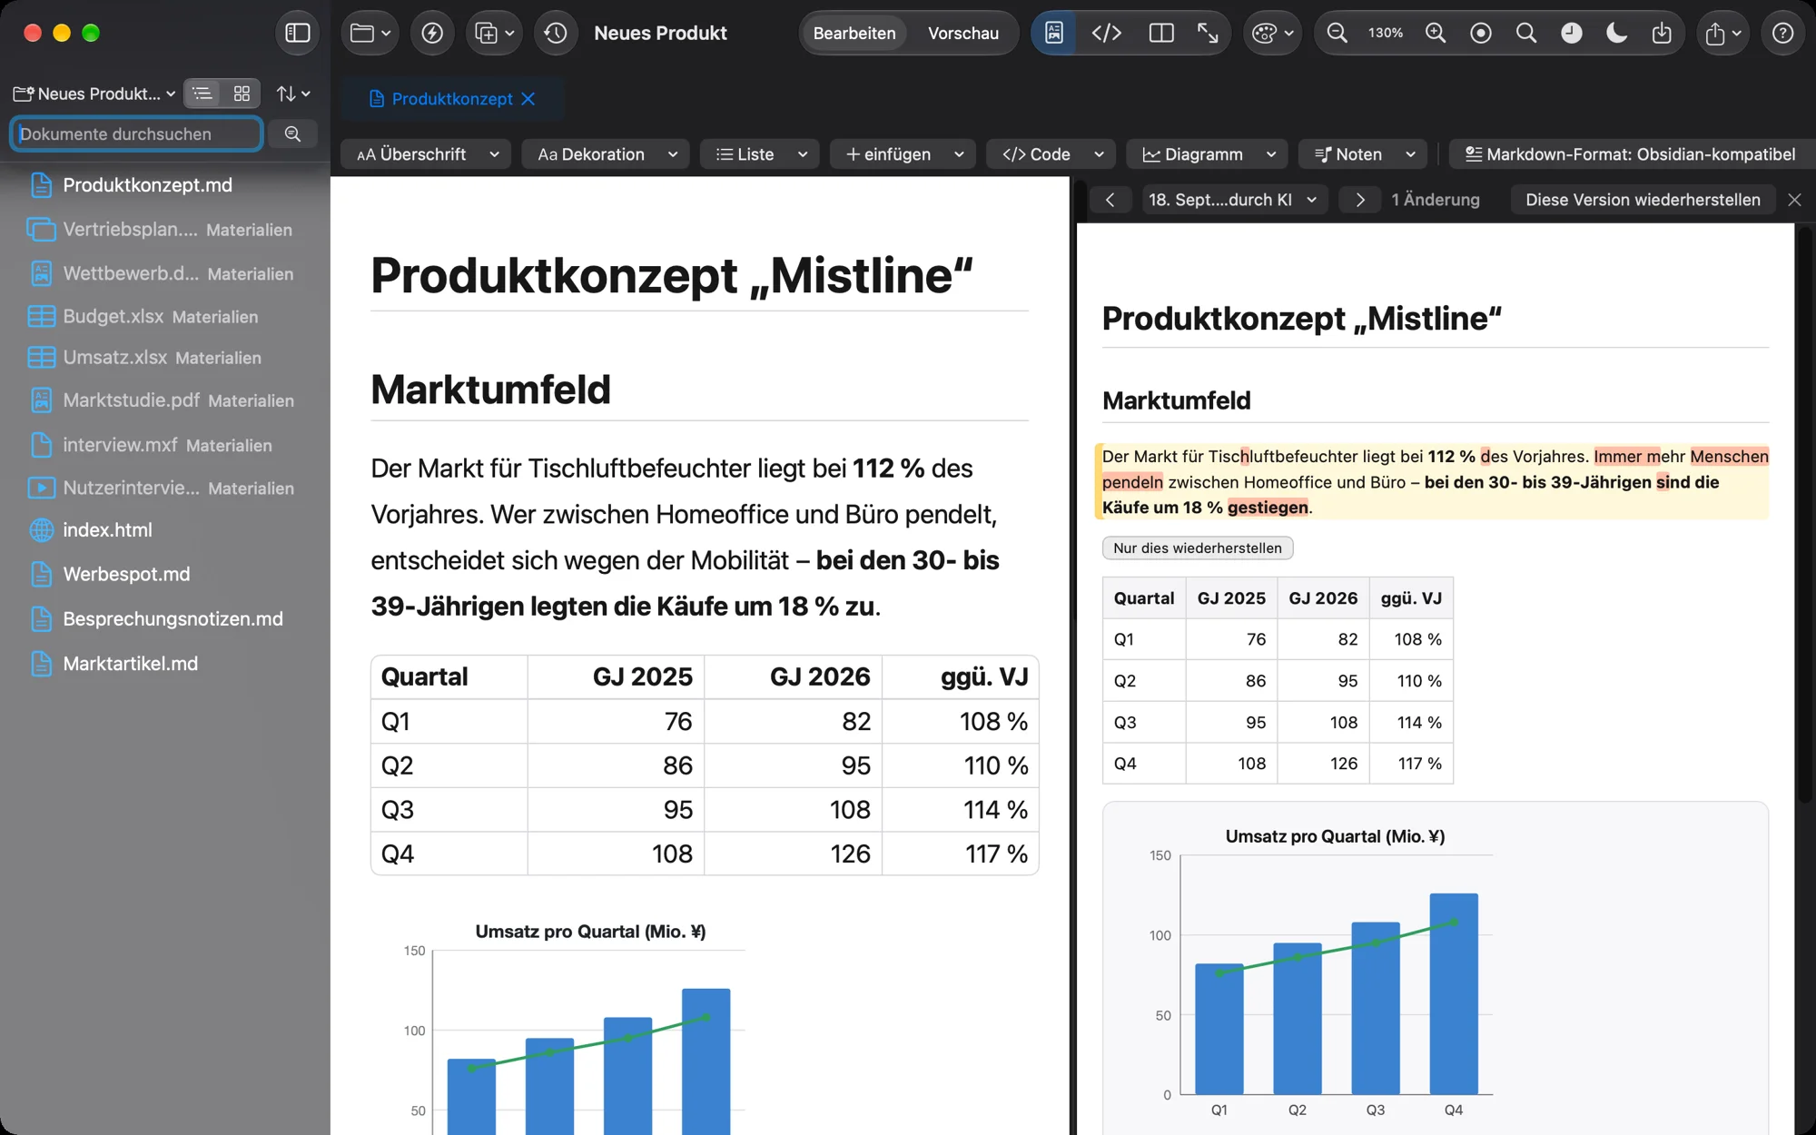Click the focus mode circle icon
Image resolution: width=1816 pixels, height=1135 pixels.
(x=1481, y=34)
